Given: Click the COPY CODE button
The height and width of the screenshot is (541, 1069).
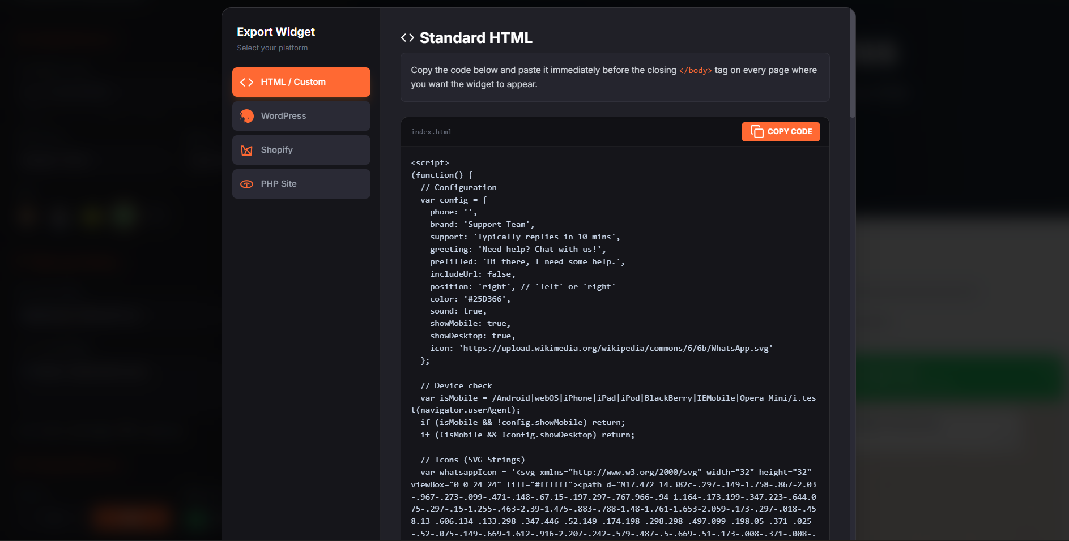Looking at the screenshot, I should point(781,132).
